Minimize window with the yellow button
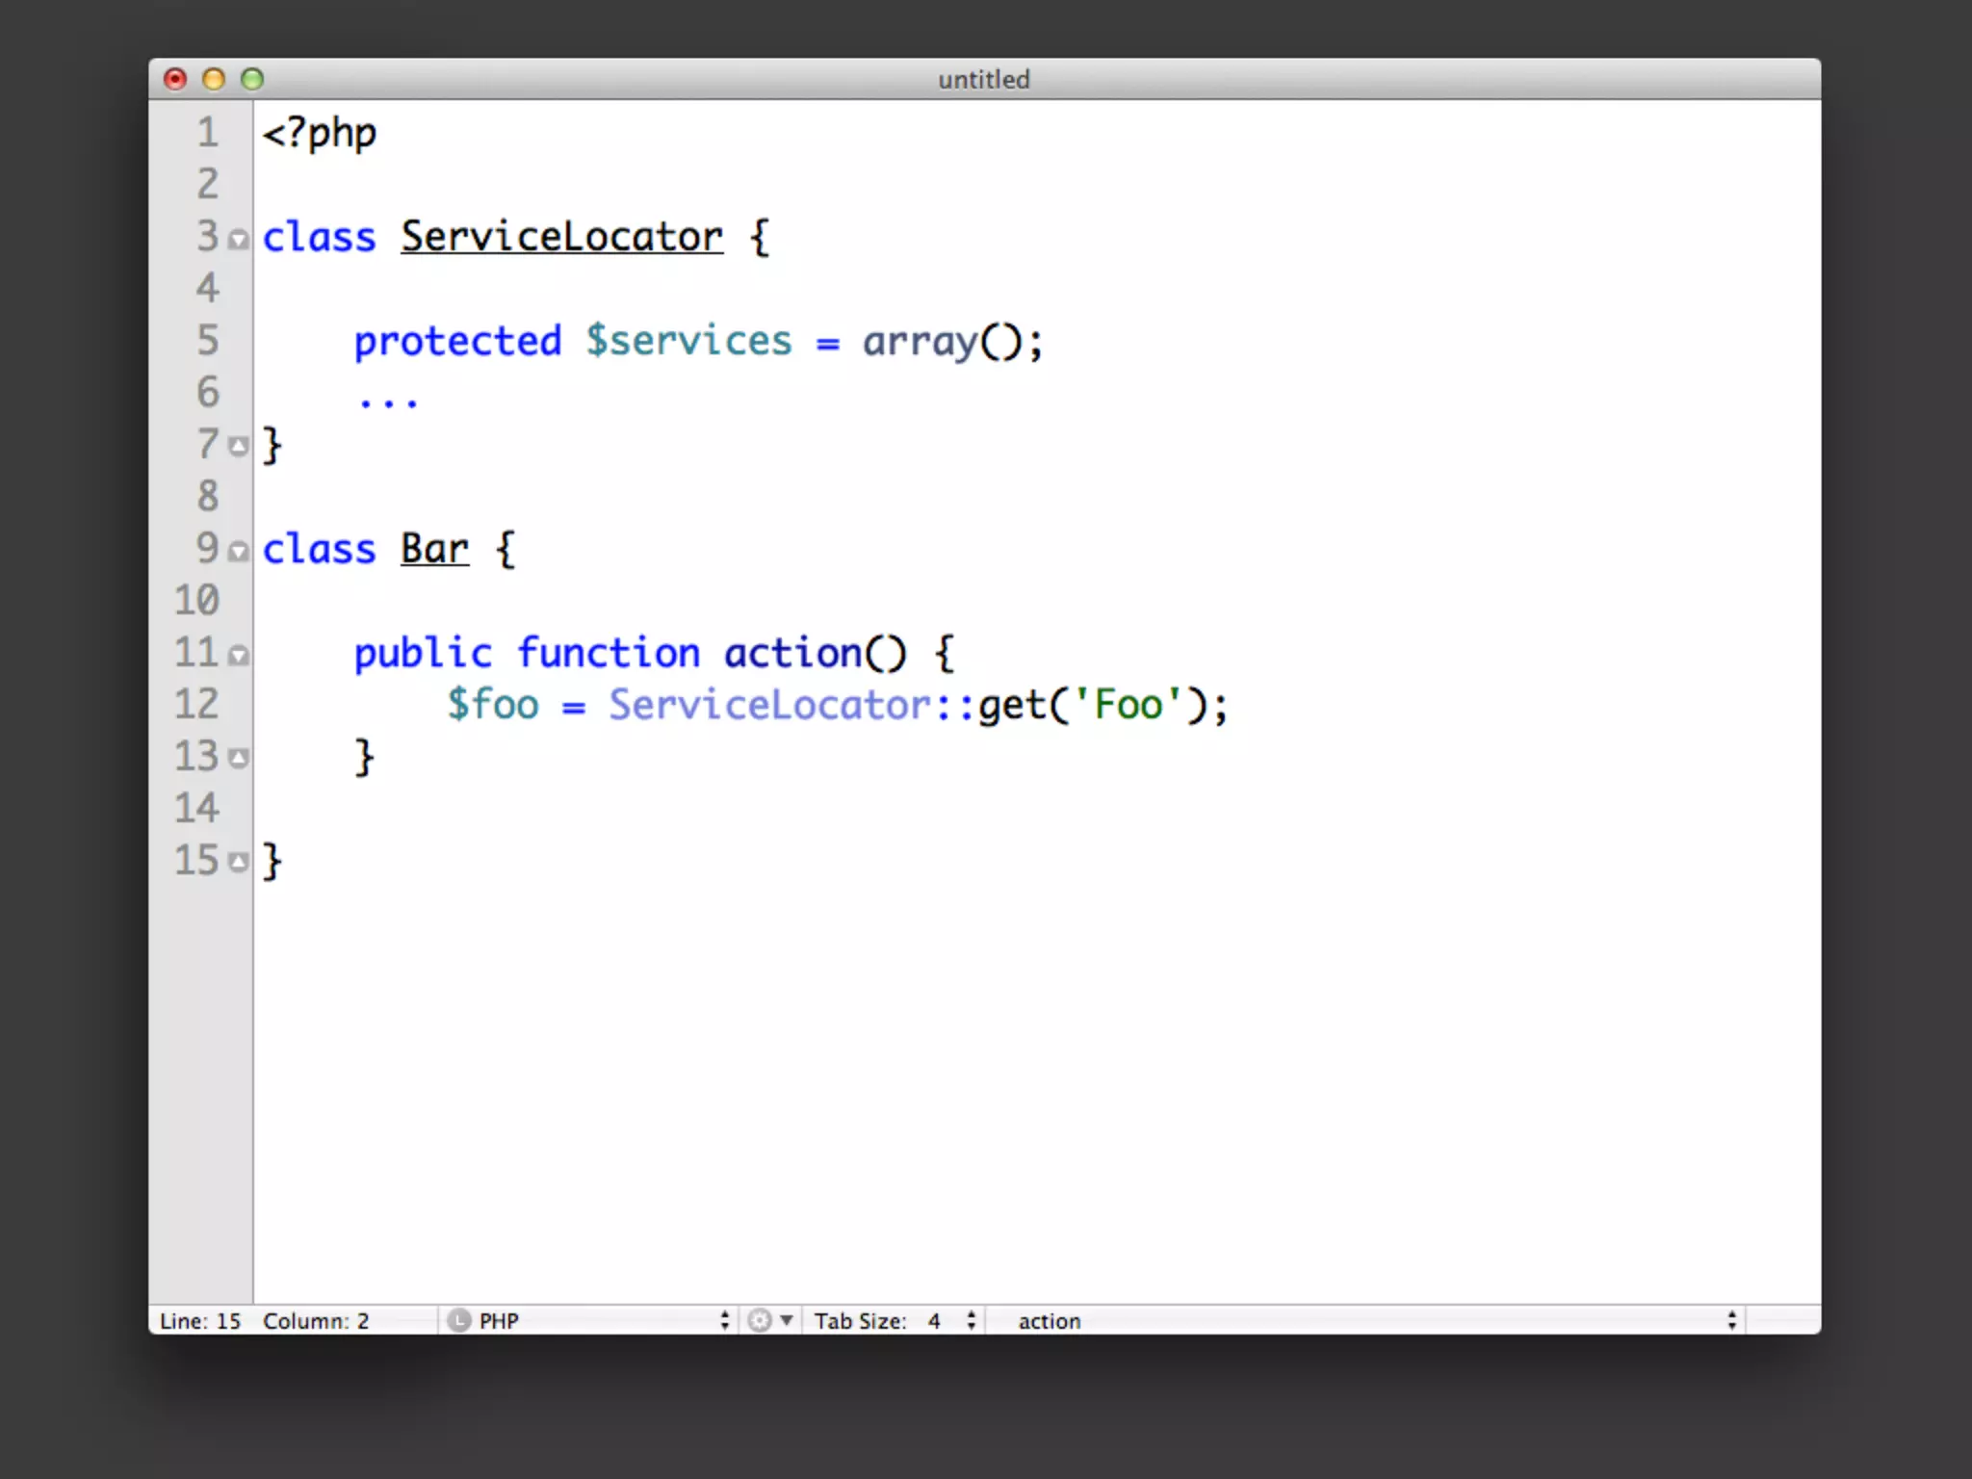Image resolution: width=1972 pixels, height=1479 pixels. pyautogui.click(x=214, y=79)
